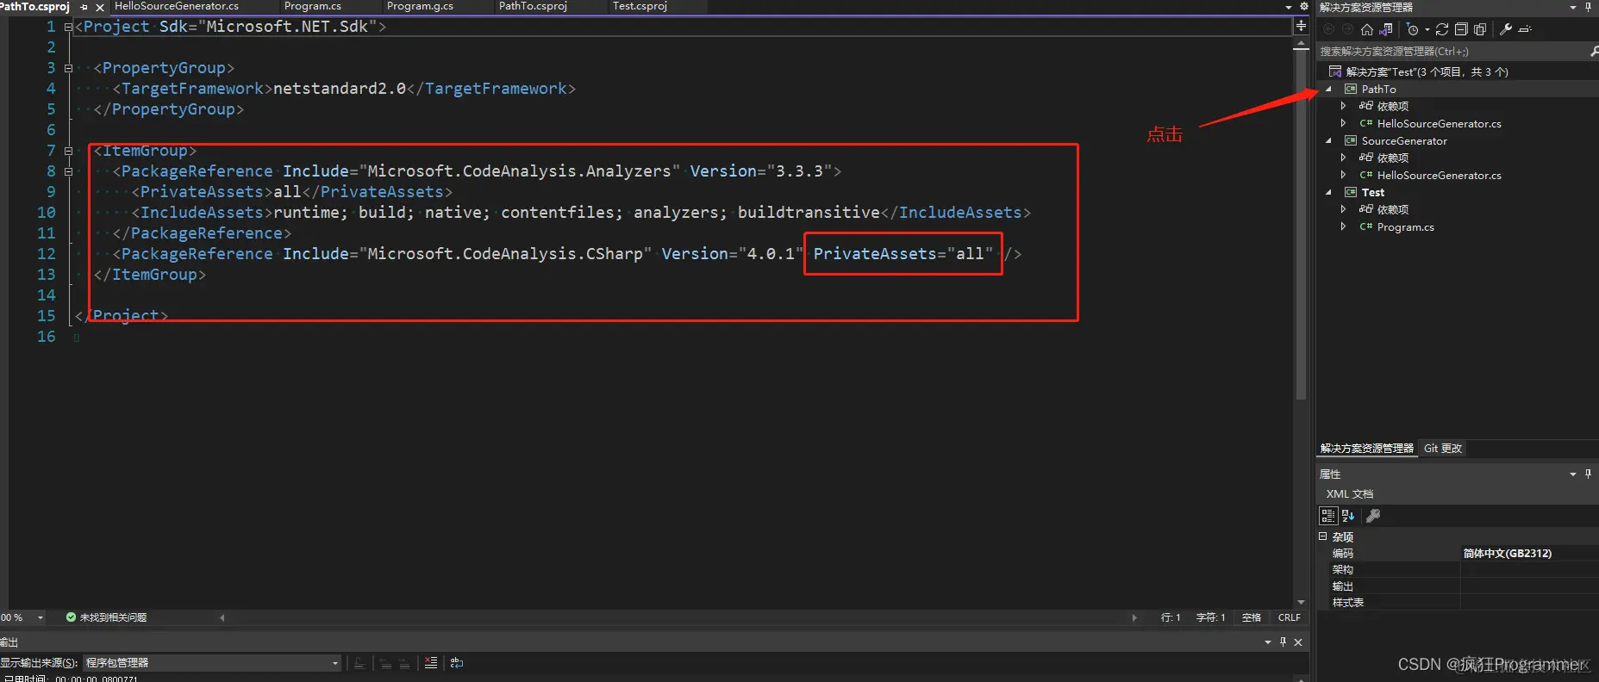Collapse the SourceGenerator project tree arrow
The height and width of the screenshot is (682, 1599).
pyautogui.click(x=1328, y=140)
